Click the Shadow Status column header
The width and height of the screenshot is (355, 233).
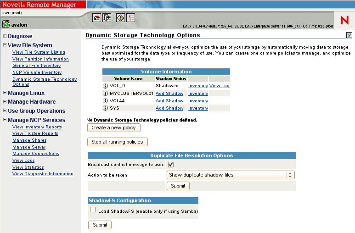point(171,79)
